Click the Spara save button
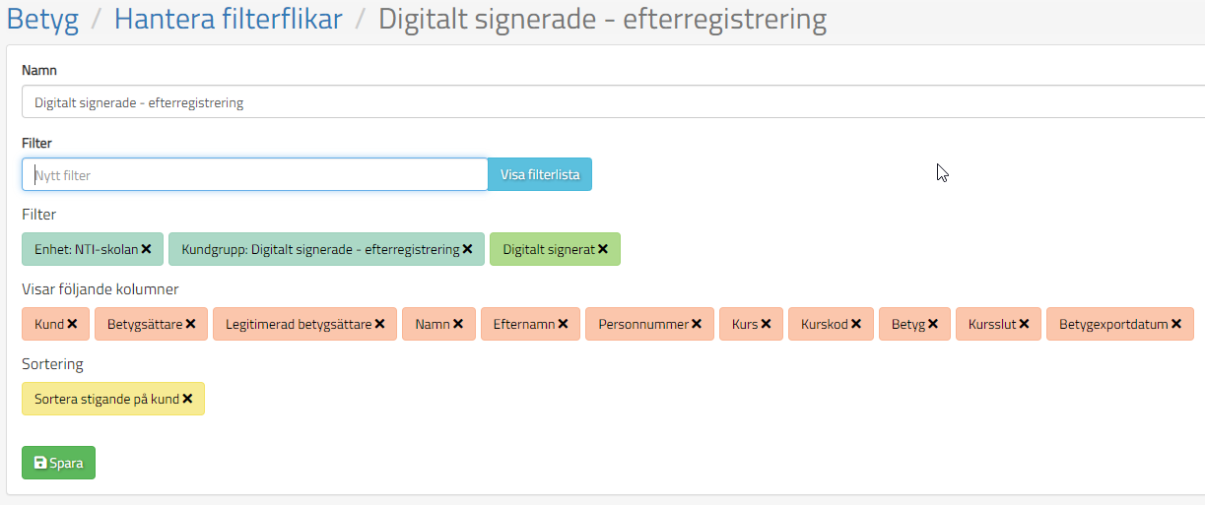 click(x=58, y=463)
